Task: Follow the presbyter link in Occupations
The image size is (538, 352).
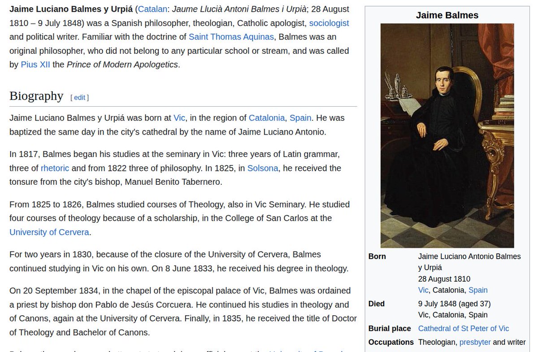Action: (475, 342)
